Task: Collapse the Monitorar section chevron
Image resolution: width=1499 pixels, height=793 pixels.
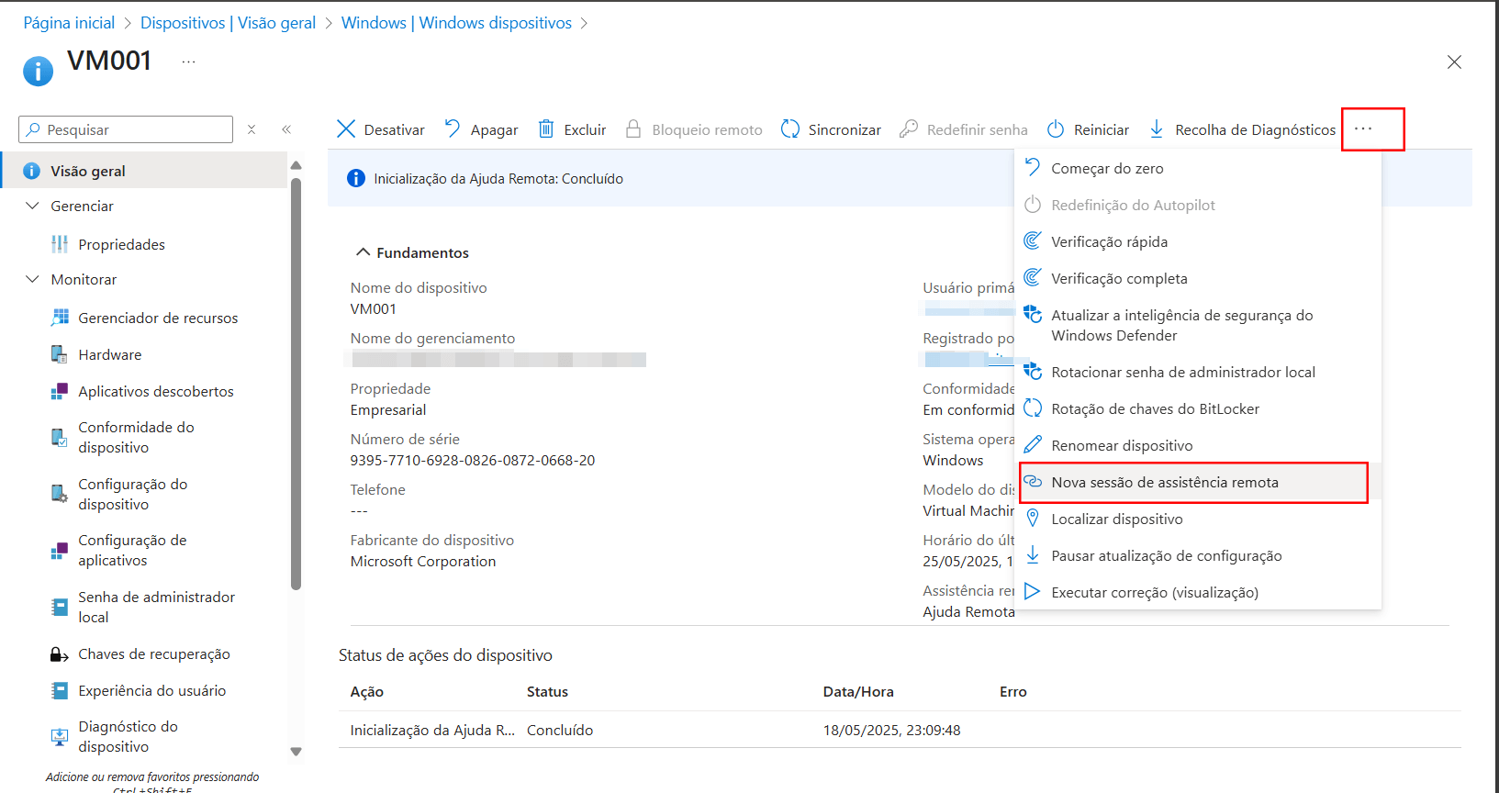Action: point(33,279)
